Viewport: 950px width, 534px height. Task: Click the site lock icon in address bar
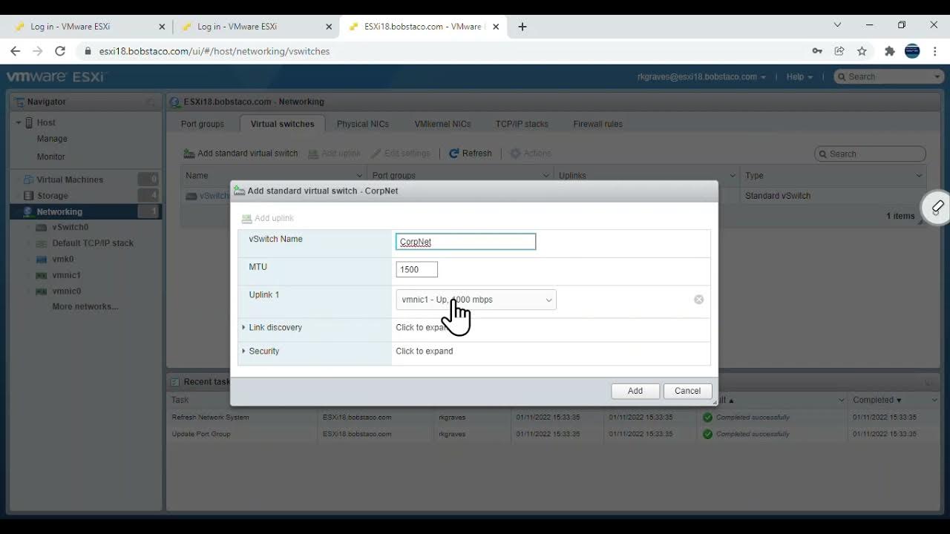88,51
